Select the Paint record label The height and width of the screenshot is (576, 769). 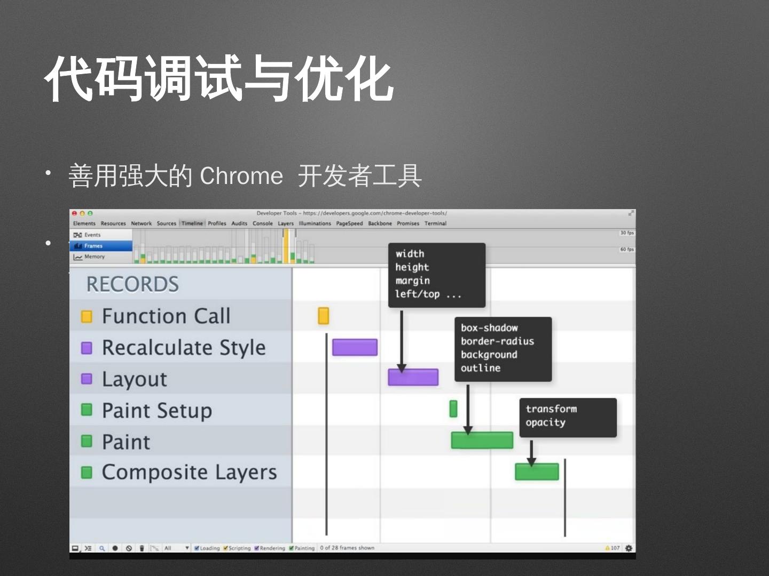(x=126, y=442)
